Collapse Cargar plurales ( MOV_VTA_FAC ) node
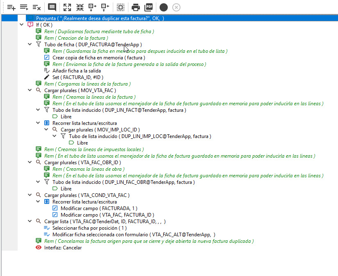 (x=30, y=90)
